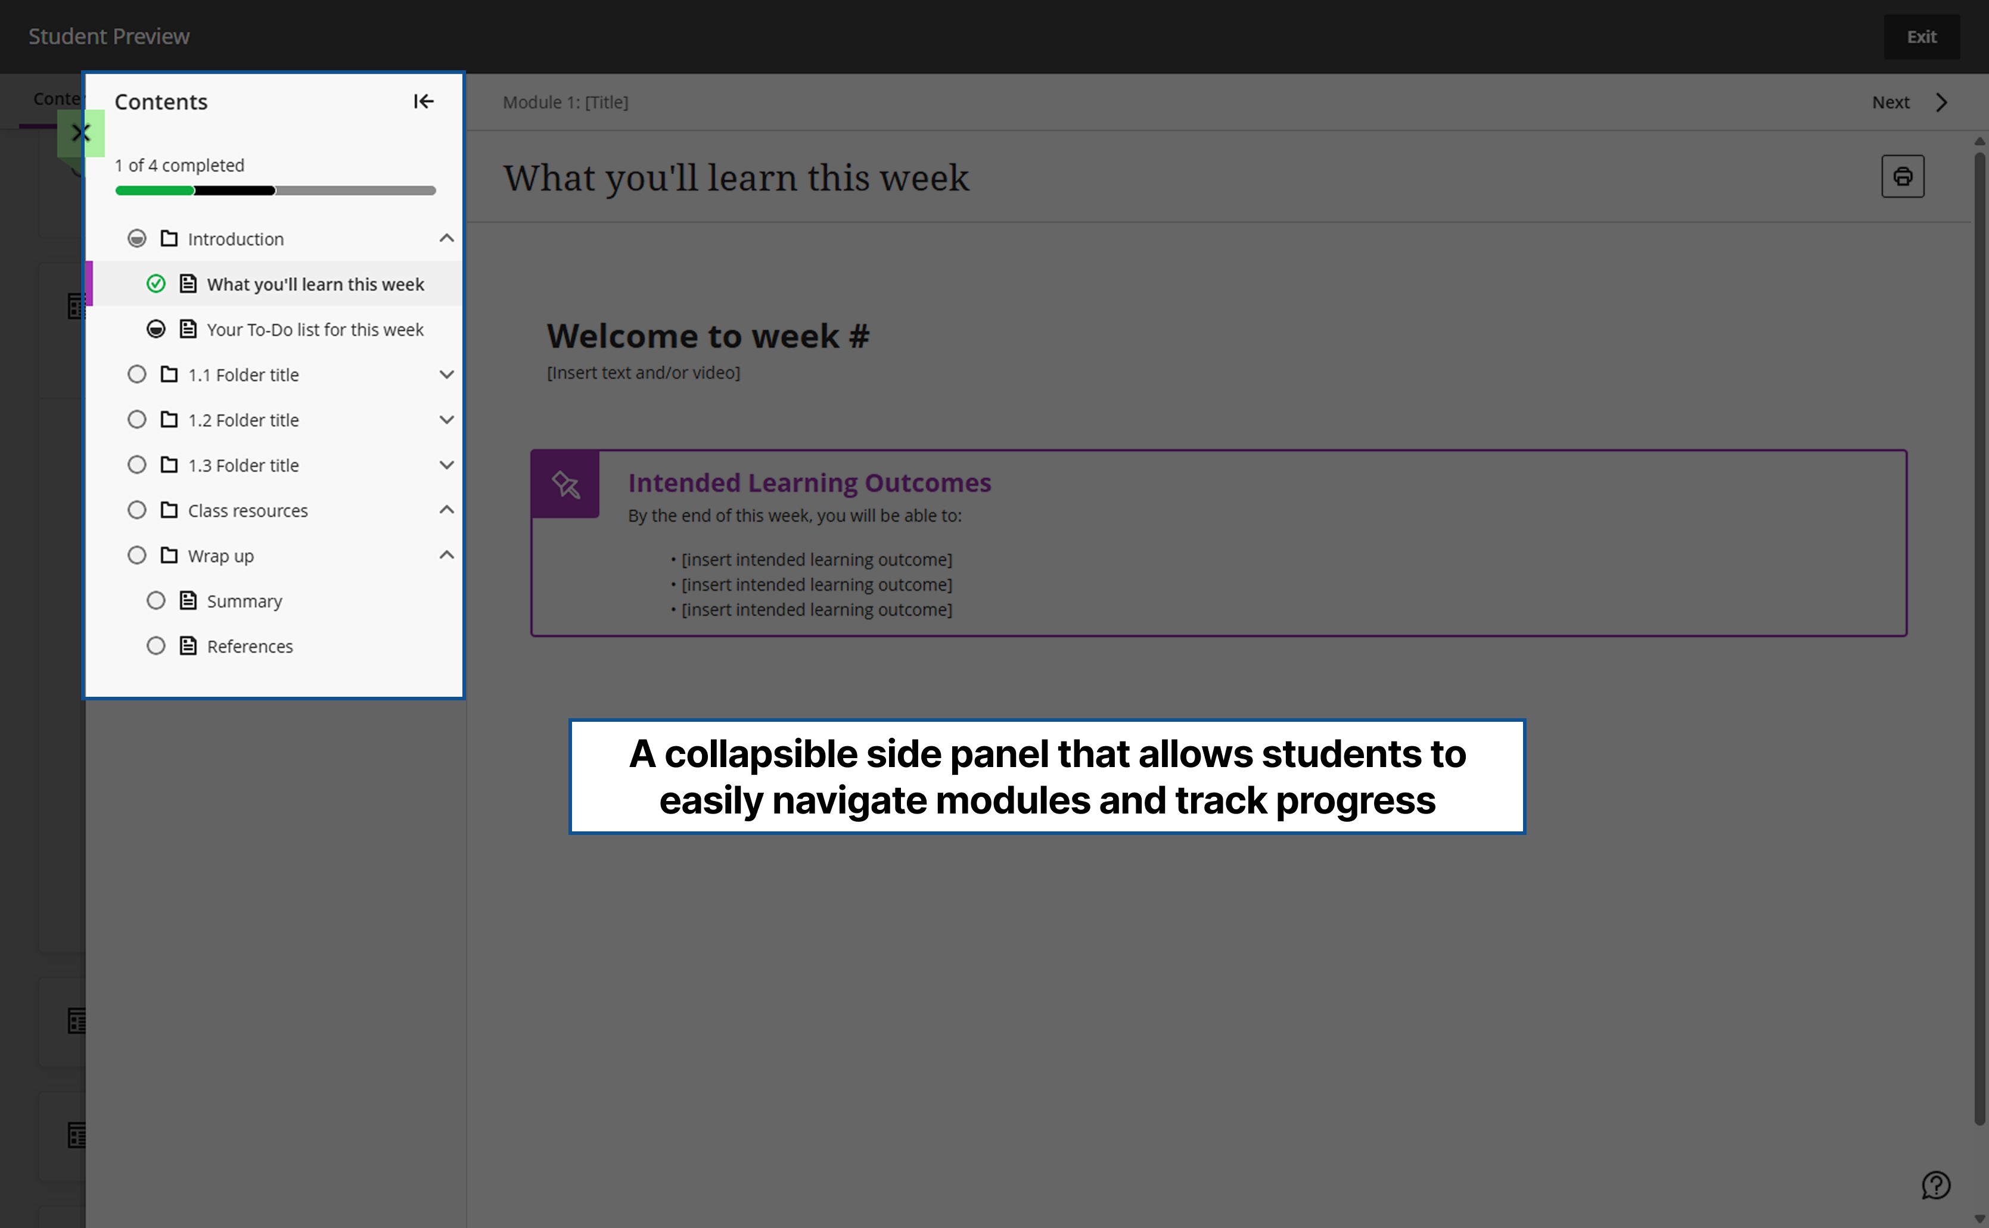Click the Exit button
The width and height of the screenshot is (1989, 1228).
coord(1922,36)
